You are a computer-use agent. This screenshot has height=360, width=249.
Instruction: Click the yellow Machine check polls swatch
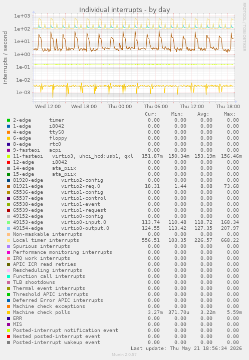pos(9,312)
